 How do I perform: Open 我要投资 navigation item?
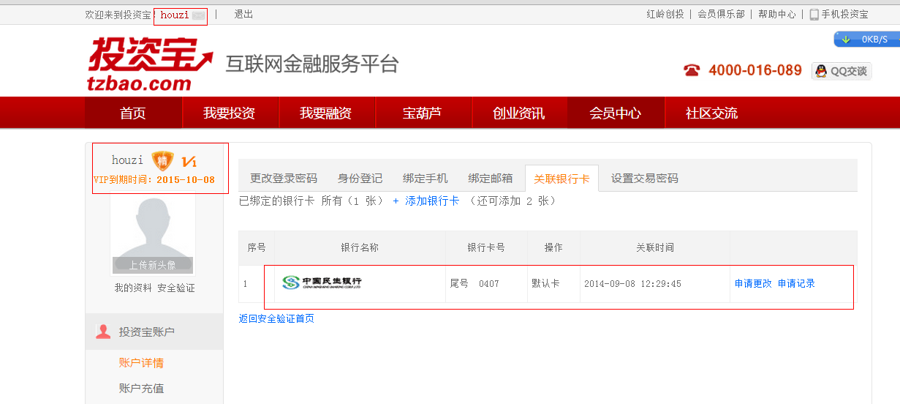point(230,113)
